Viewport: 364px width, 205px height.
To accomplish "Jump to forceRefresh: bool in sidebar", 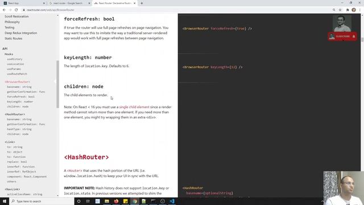I will click(x=20, y=97).
